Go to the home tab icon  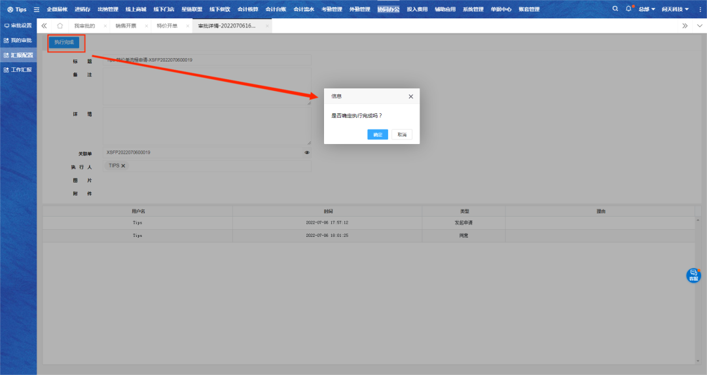pos(60,26)
